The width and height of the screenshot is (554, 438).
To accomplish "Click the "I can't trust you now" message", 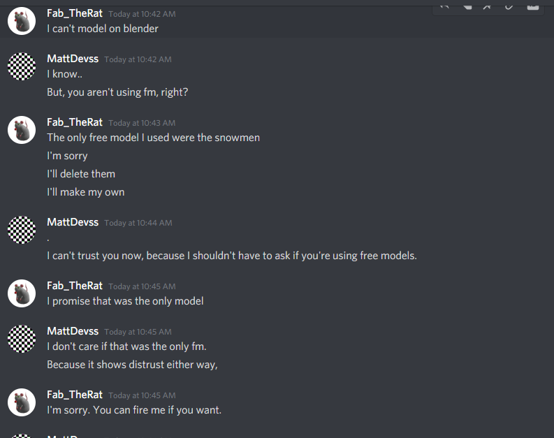I will (x=231, y=256).
